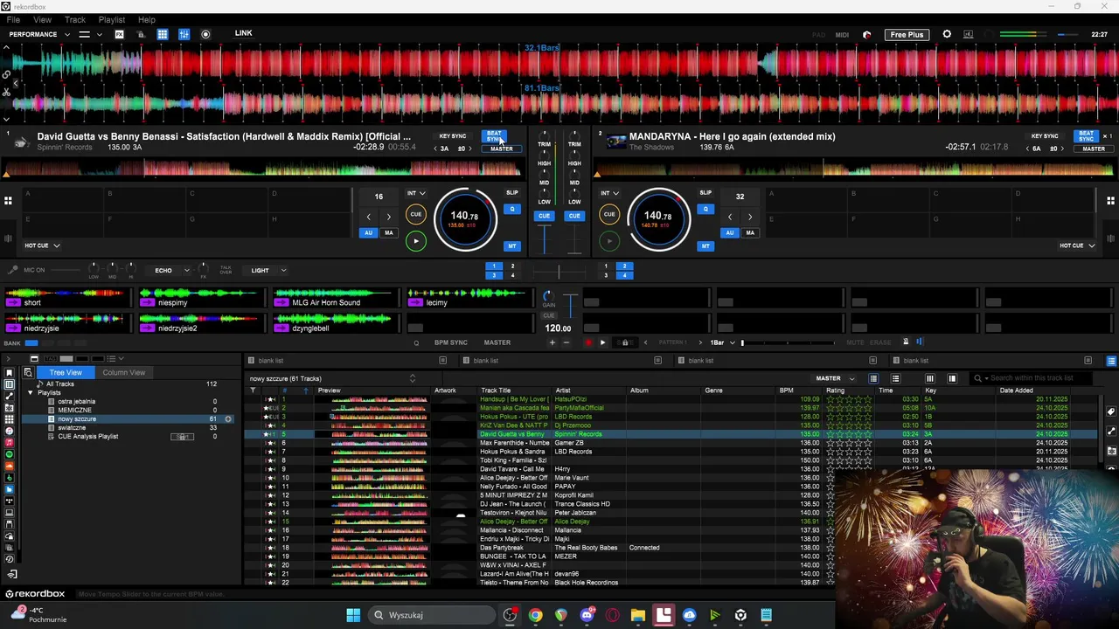The height and width of the screenshot is (629, 1119).
Task: Open the View menu
Action: (42, 19)
